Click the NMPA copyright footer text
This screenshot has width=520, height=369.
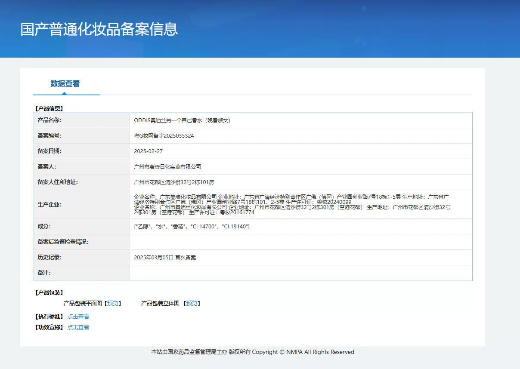click(x=252, y=352)
